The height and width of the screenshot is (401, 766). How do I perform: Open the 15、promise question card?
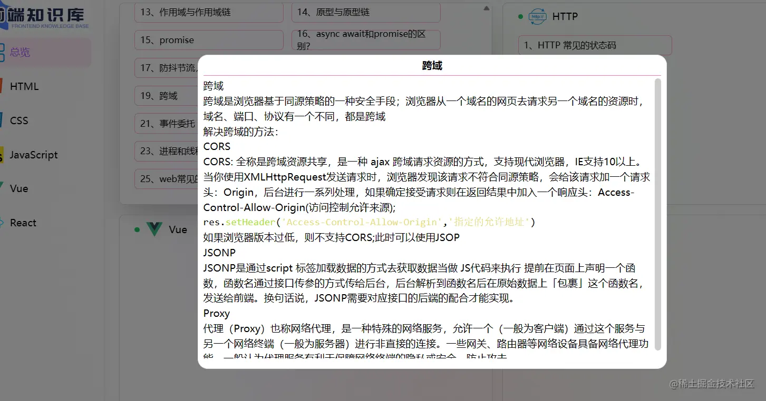(x=208, y=40)
